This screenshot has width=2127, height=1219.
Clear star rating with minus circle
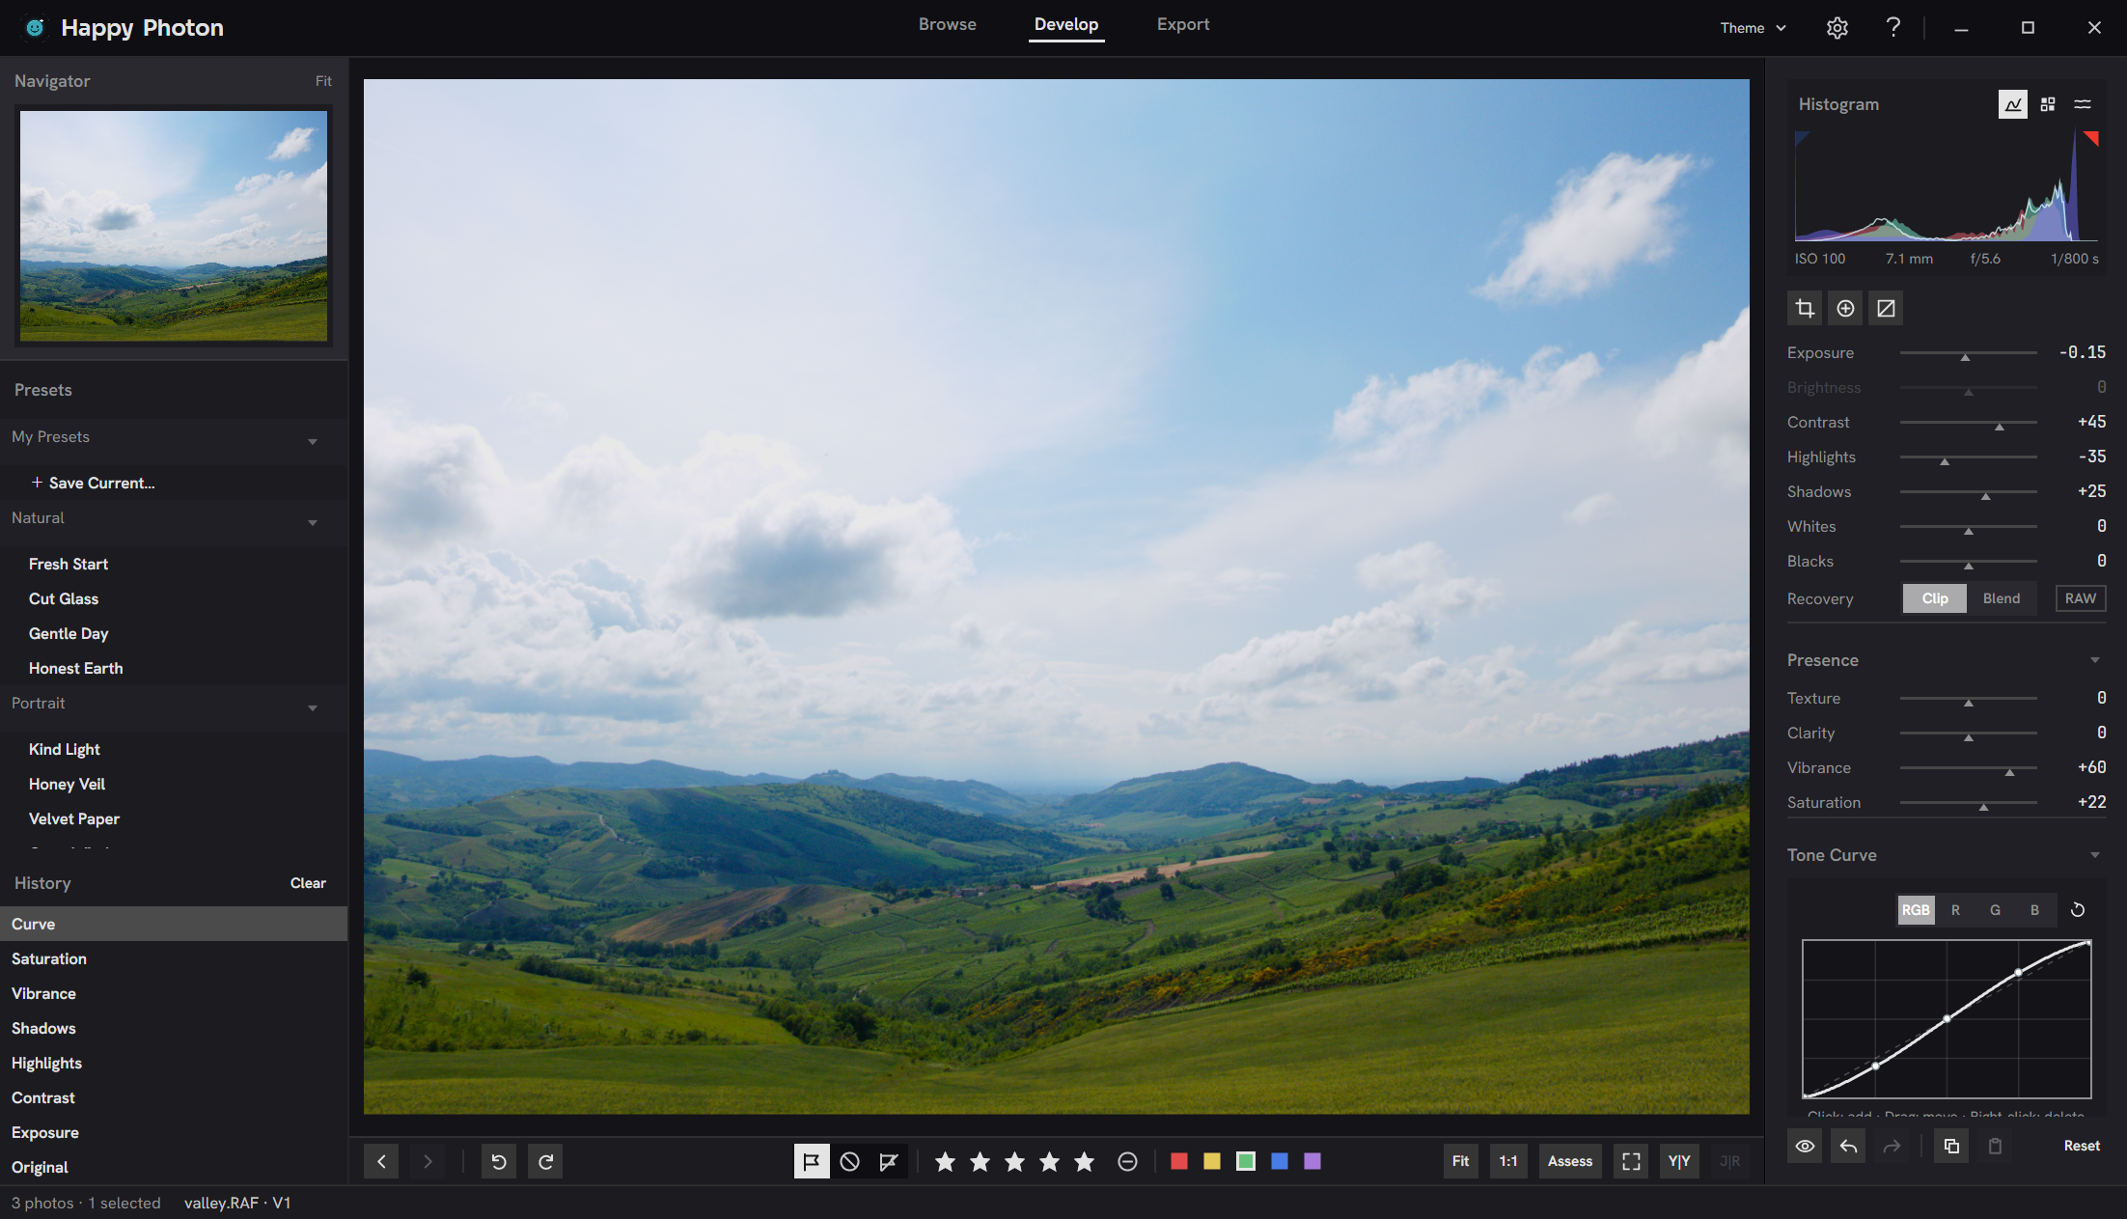(1127, 1161)
